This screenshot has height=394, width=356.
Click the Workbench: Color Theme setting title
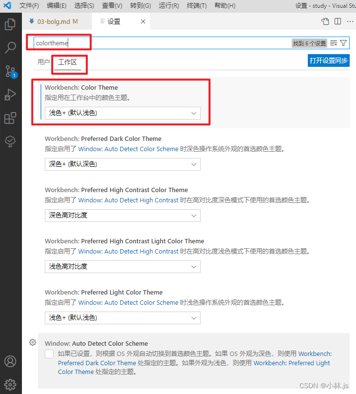[81, 87]
